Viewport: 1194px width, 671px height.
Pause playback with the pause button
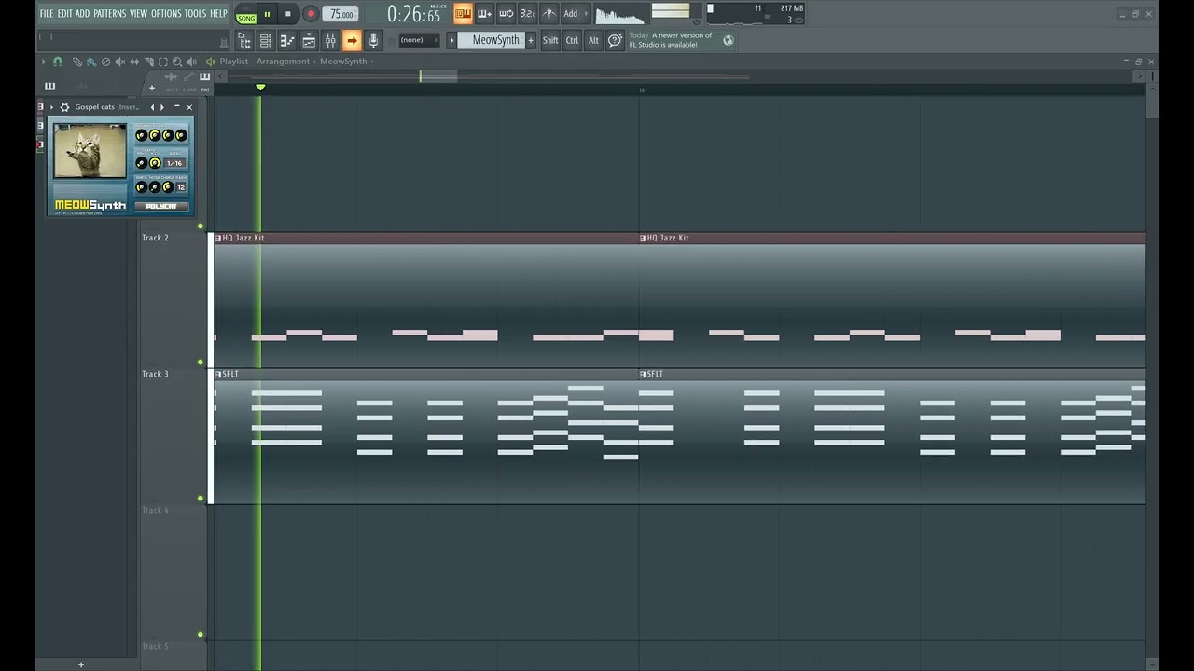tap(267, 14)
